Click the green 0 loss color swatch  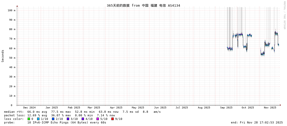click(29, 119)
